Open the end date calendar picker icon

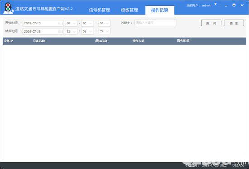tap(61, 31)
